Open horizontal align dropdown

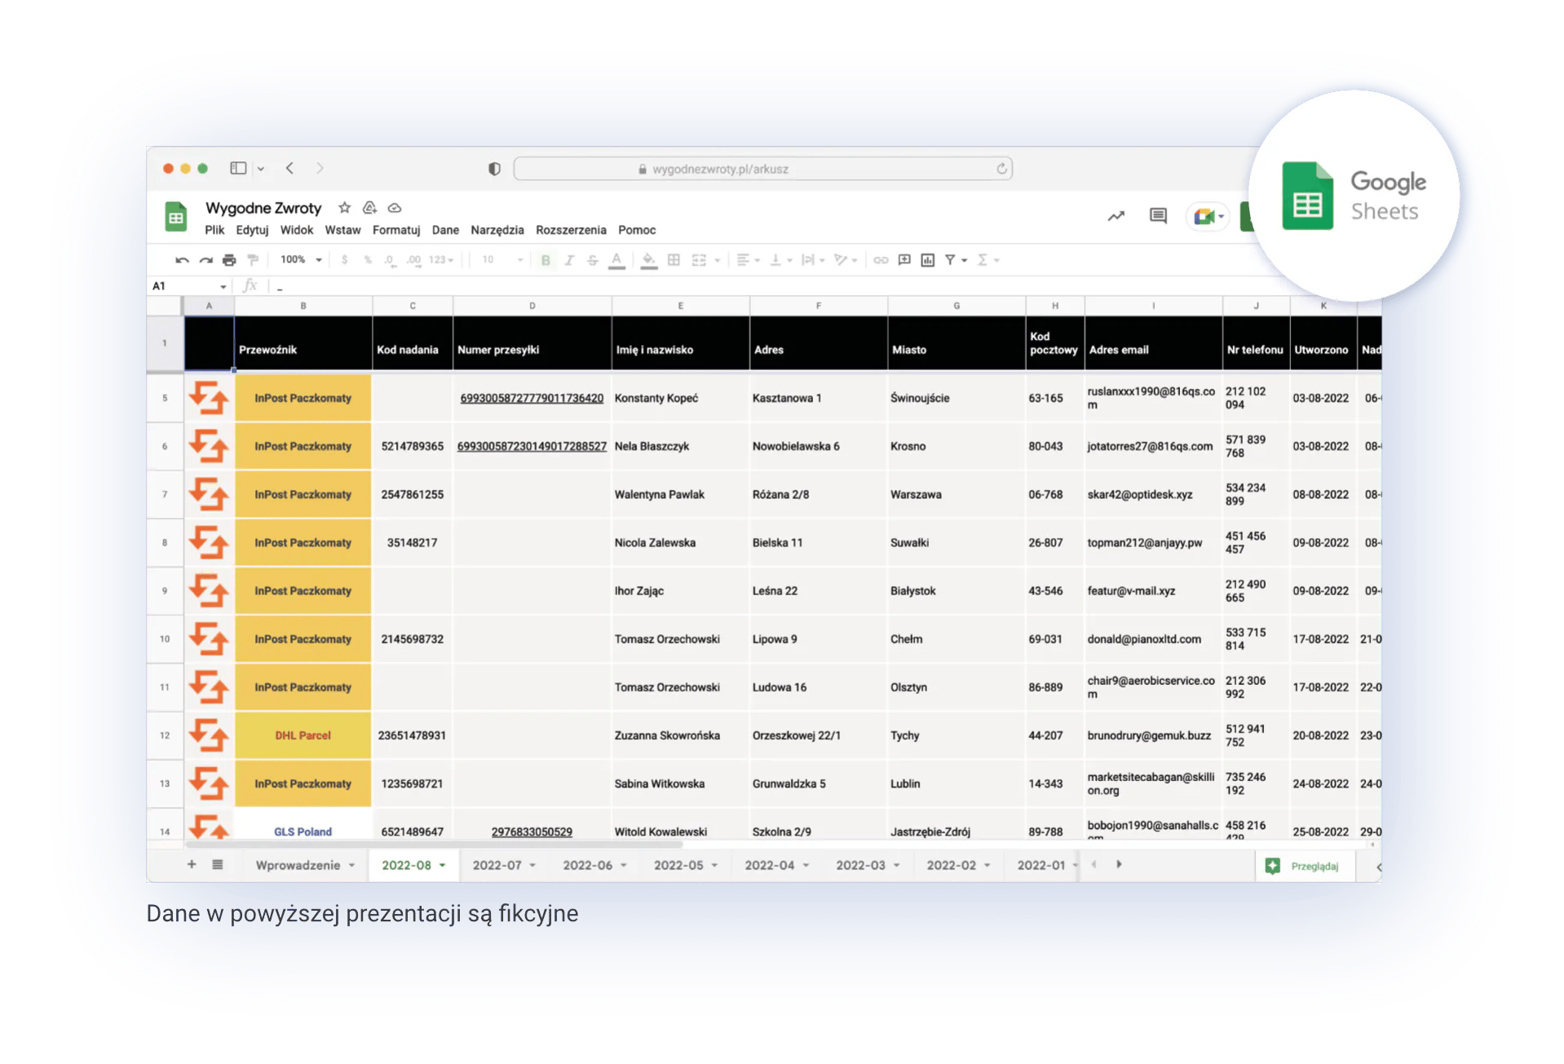(748, 260)
